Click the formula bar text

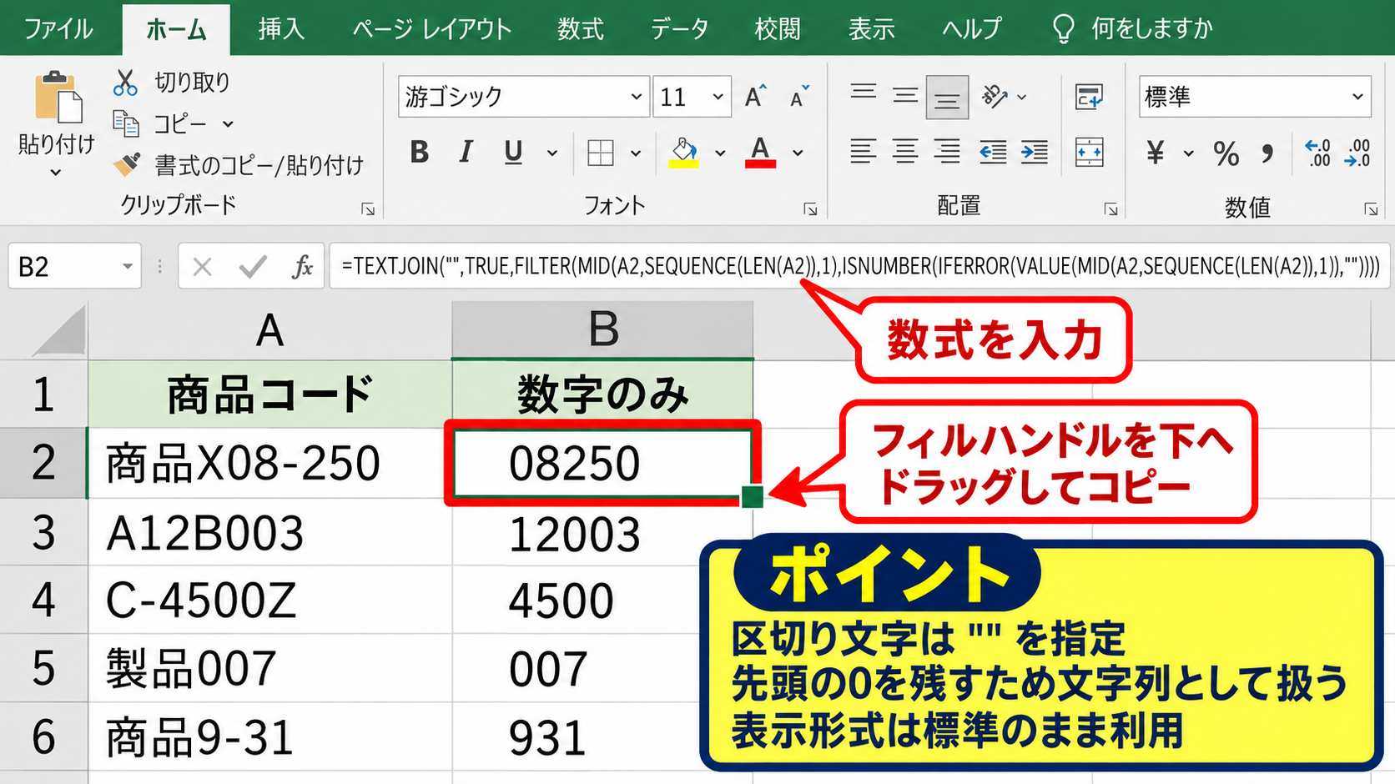pyautogui.click(x=860, y=266)
